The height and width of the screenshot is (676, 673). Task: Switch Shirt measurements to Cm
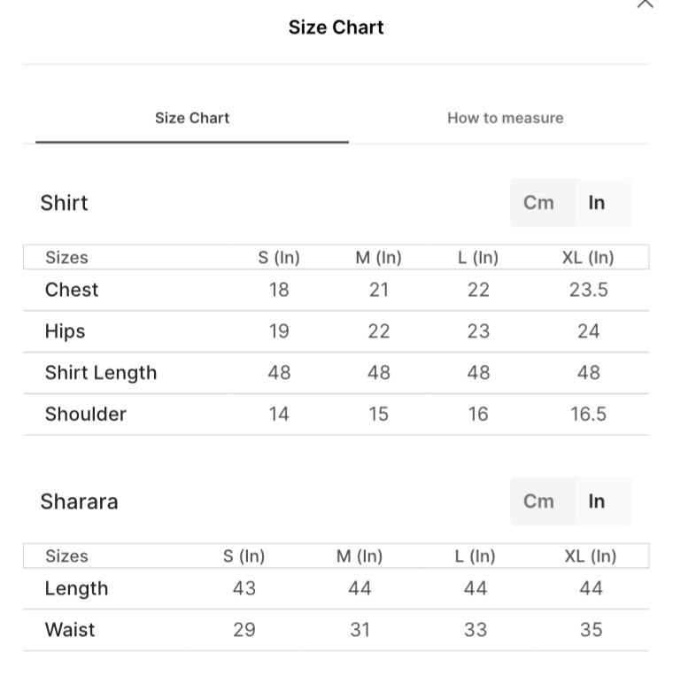coord(538,203)
